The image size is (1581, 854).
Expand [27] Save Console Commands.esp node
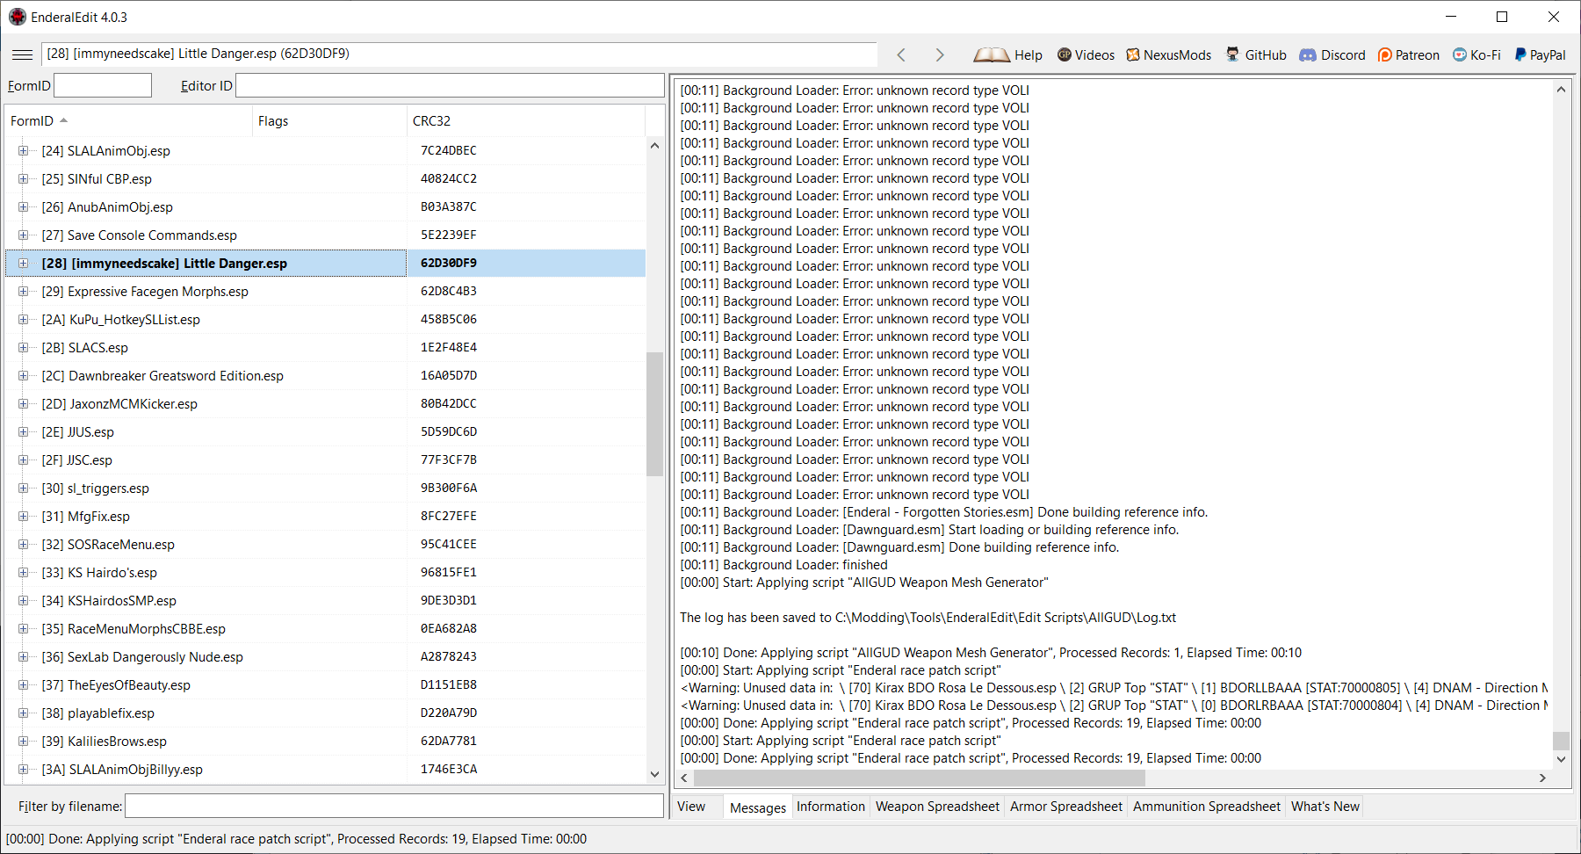[24, 235]
